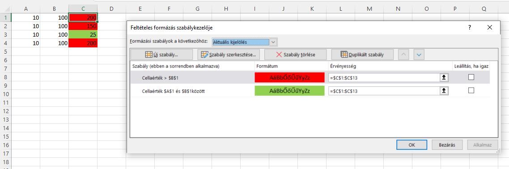509x169 pixels.
Task: Enable Leállítás, ha igaz for the green rule
Action: click(471, 90)
